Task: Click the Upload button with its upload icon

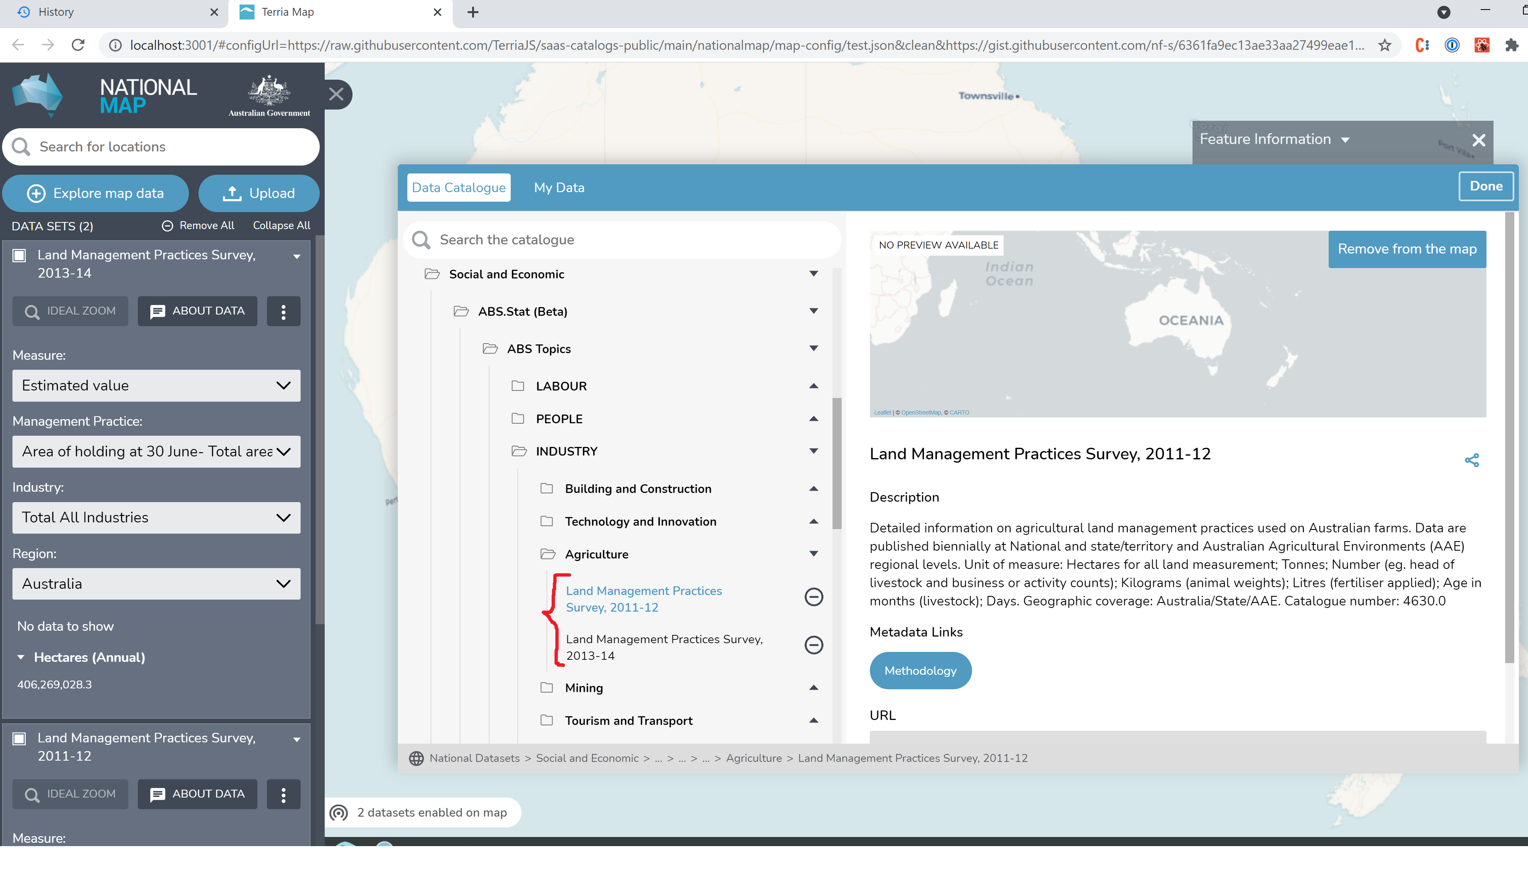Action: (x=258, y=193)
